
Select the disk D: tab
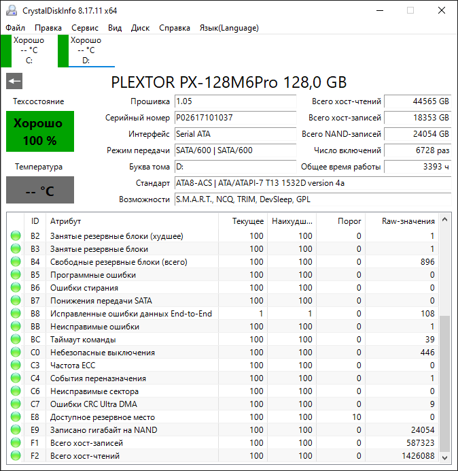[x=86, y=51]
